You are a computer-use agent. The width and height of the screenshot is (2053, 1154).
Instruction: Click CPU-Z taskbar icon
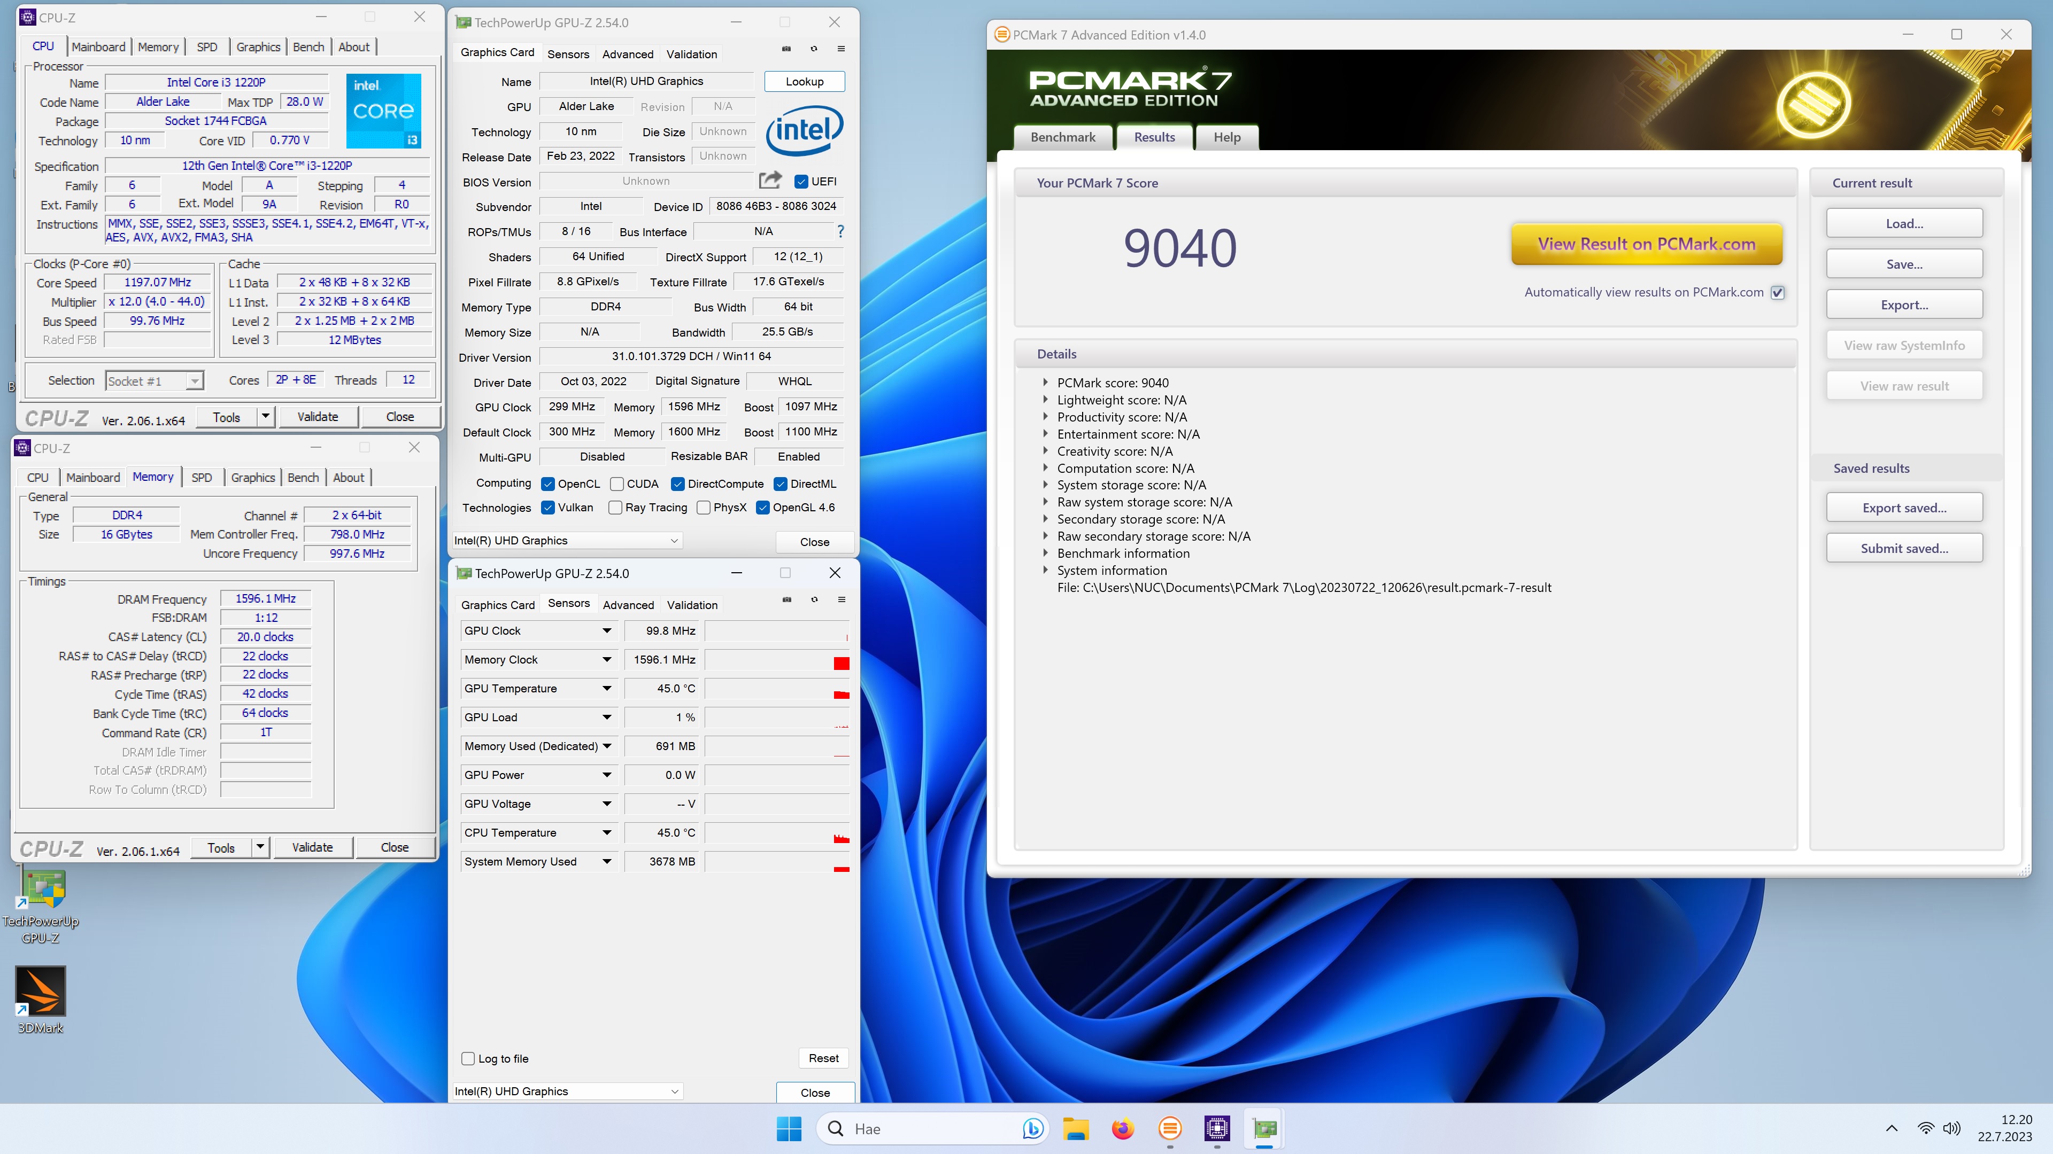point(1217,1128)
